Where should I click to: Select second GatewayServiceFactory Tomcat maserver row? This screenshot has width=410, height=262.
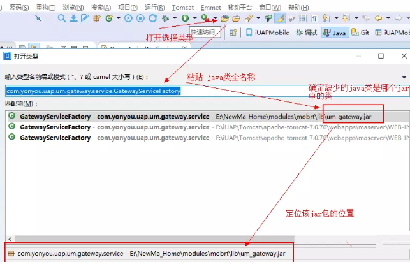click(x=207, y=127)
